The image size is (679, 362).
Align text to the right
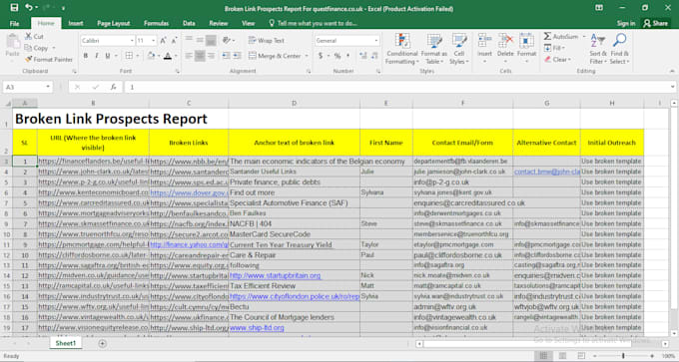pos(211,56)
